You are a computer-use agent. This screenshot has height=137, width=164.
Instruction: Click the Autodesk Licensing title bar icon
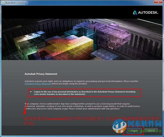(3, 3)
